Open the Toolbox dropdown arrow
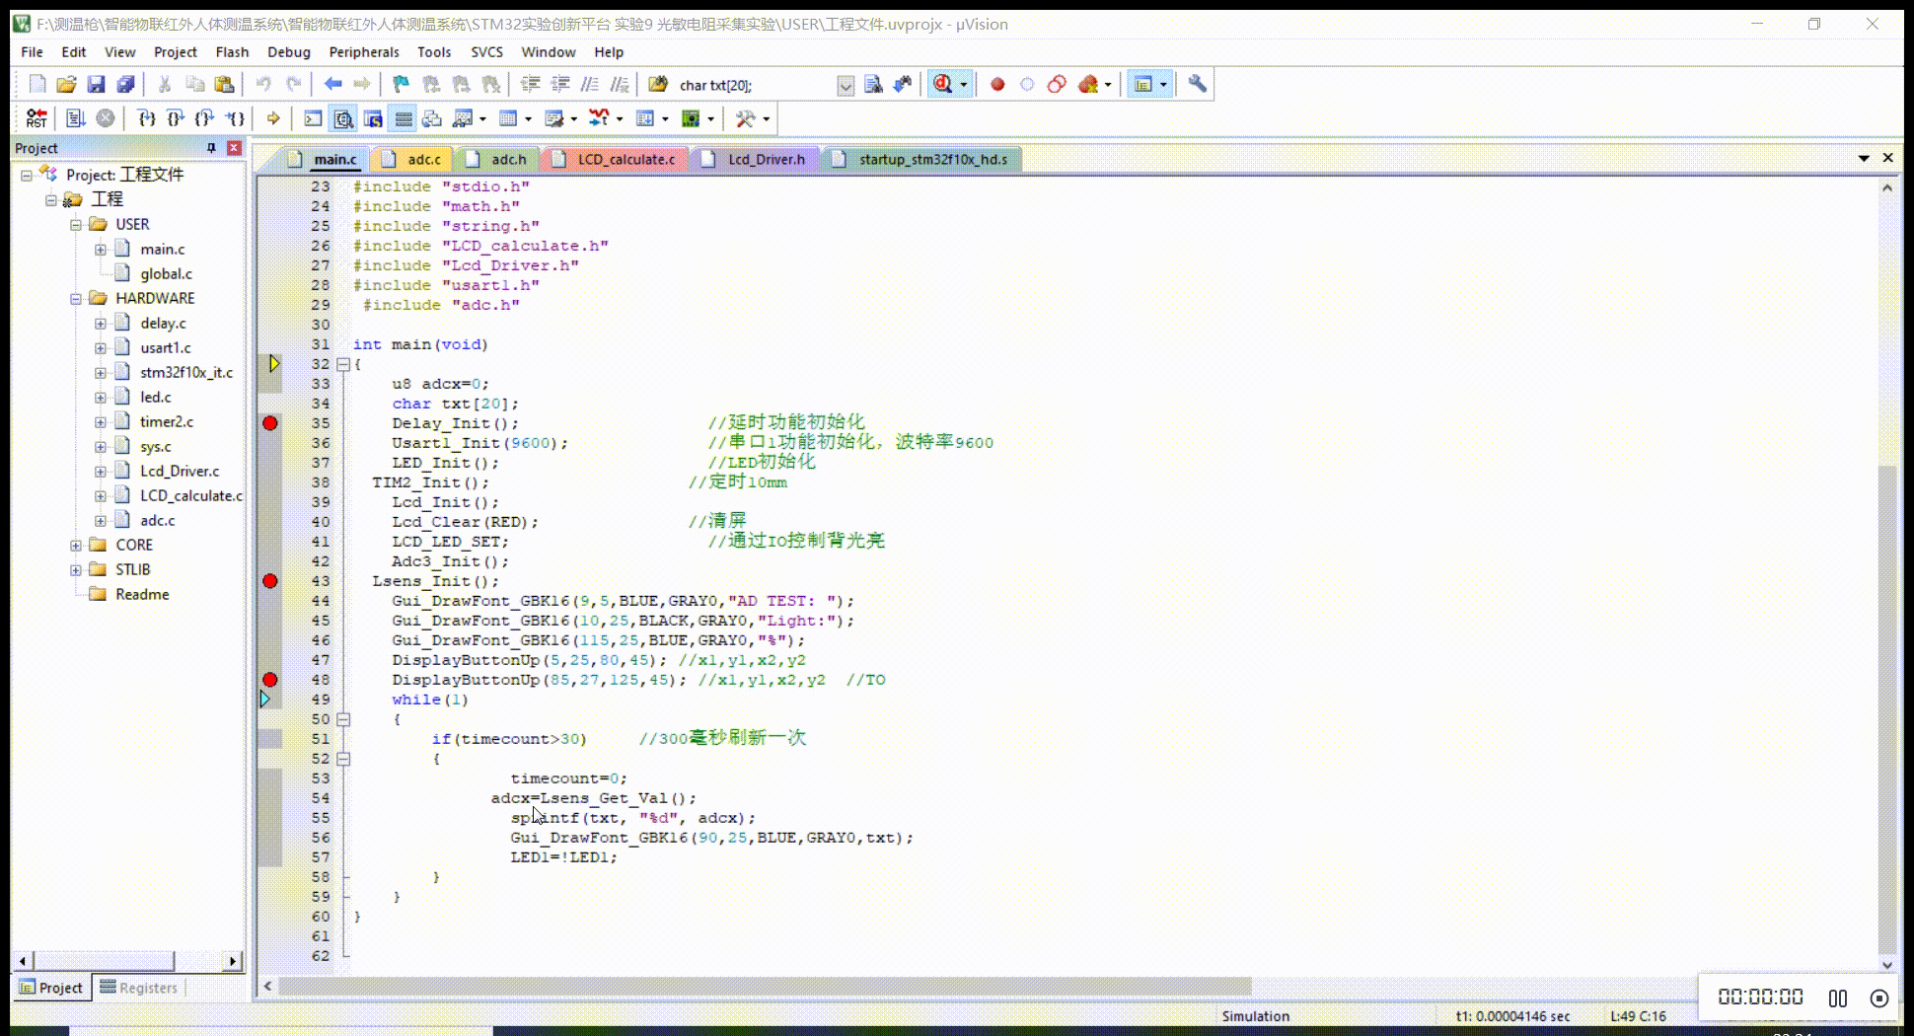 [766, 119]
